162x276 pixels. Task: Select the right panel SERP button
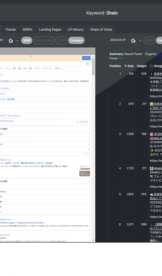click(149, 40)
